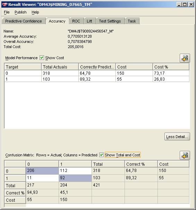
Task: Click the Cost % column header
Action: tap(171, 67)
